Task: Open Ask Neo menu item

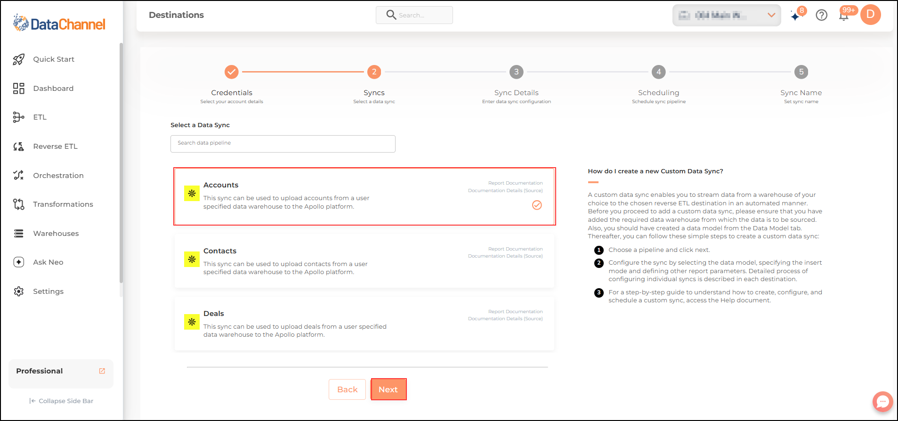Action: [48, 262]
